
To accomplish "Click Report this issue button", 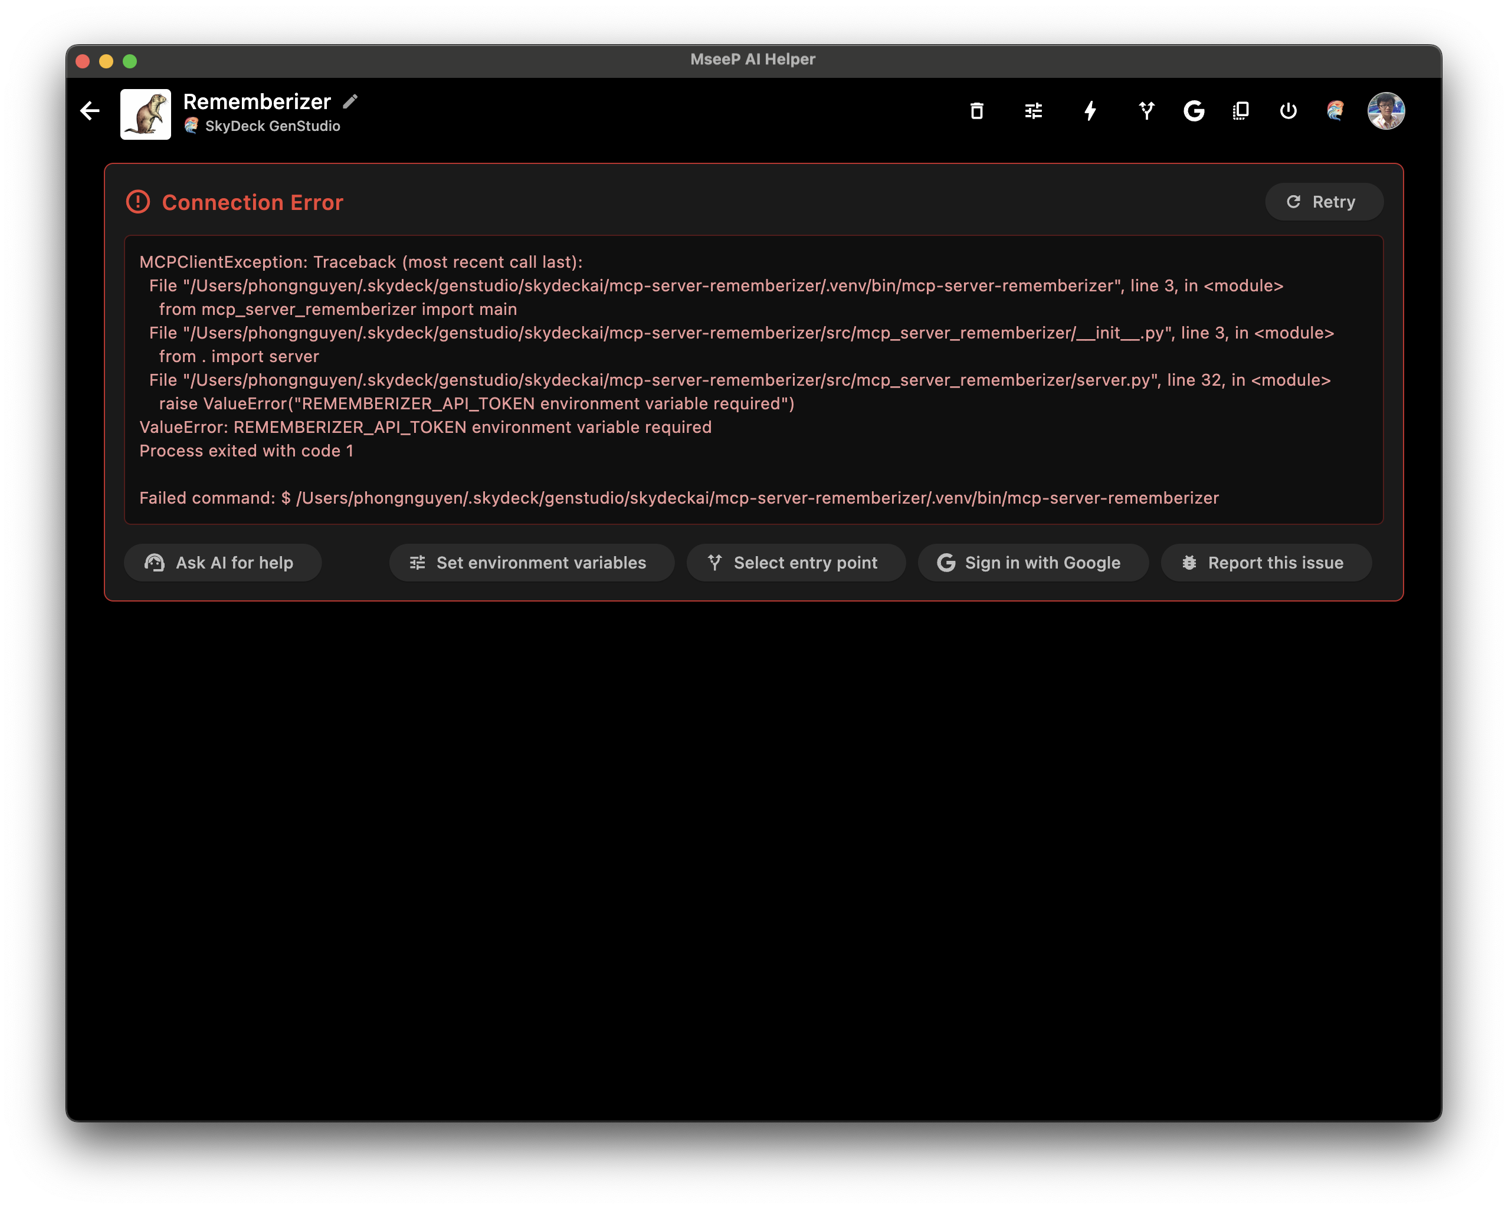I will (x=1266, y=563).
